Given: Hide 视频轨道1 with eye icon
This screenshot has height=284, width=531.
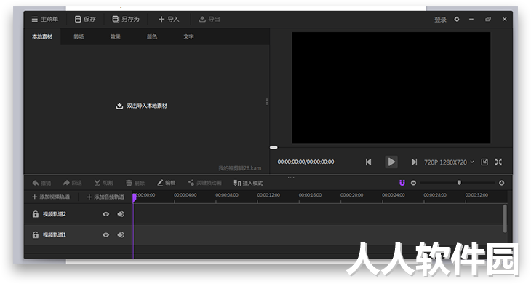Looking at the screenshot, I should coord(105,235).
